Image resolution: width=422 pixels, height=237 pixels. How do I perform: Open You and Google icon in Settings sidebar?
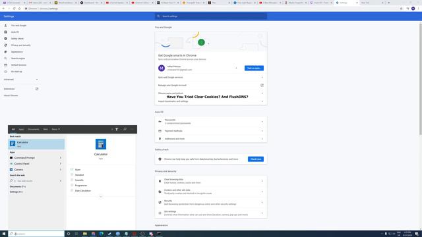click(6, 25)
